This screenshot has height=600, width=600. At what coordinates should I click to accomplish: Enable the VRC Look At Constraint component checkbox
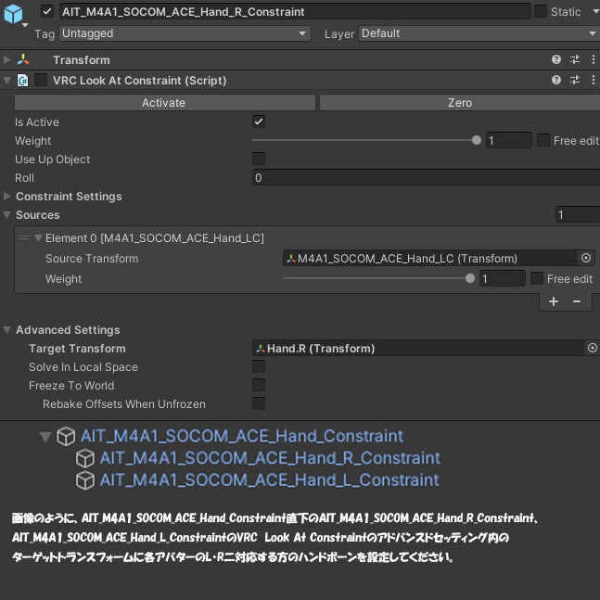click(x=41, y=81)
